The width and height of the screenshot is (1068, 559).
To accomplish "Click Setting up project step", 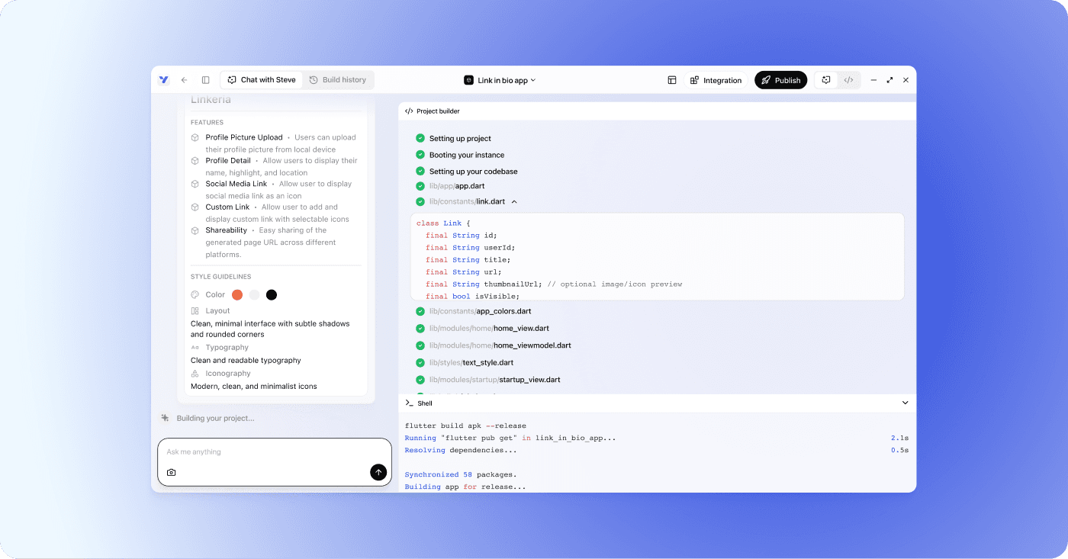I will [x=460, y=139].
